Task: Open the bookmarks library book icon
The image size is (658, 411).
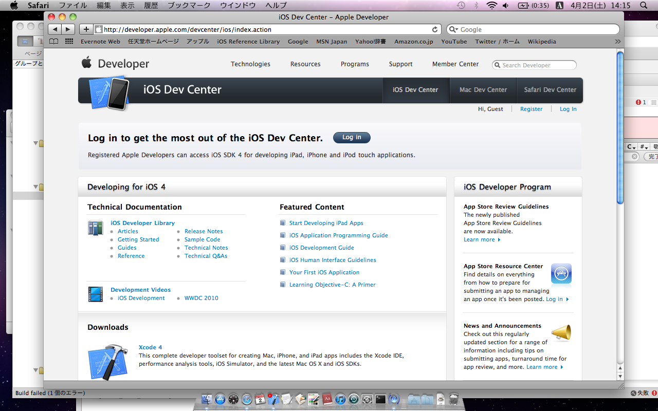Action: pos(54,42)
